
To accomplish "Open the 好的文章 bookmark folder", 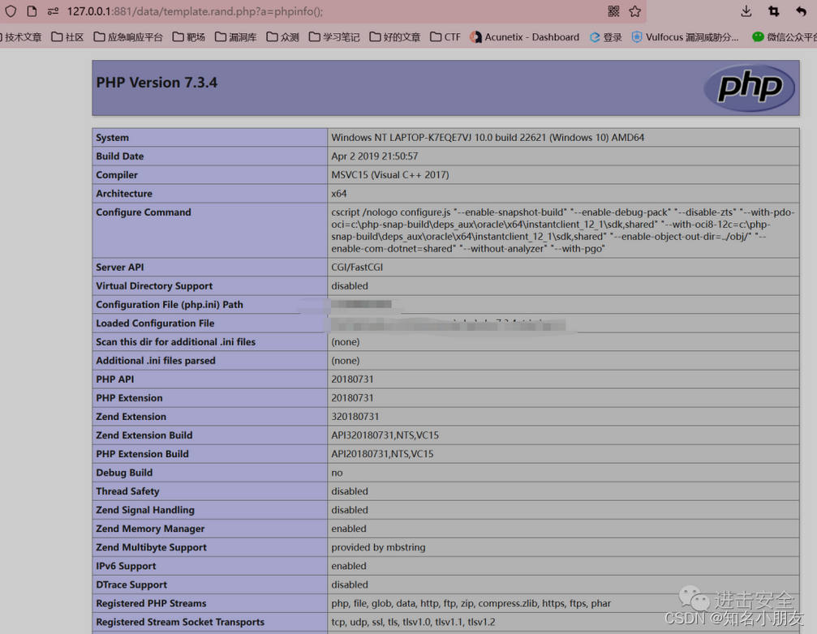I will pos(395,37).
